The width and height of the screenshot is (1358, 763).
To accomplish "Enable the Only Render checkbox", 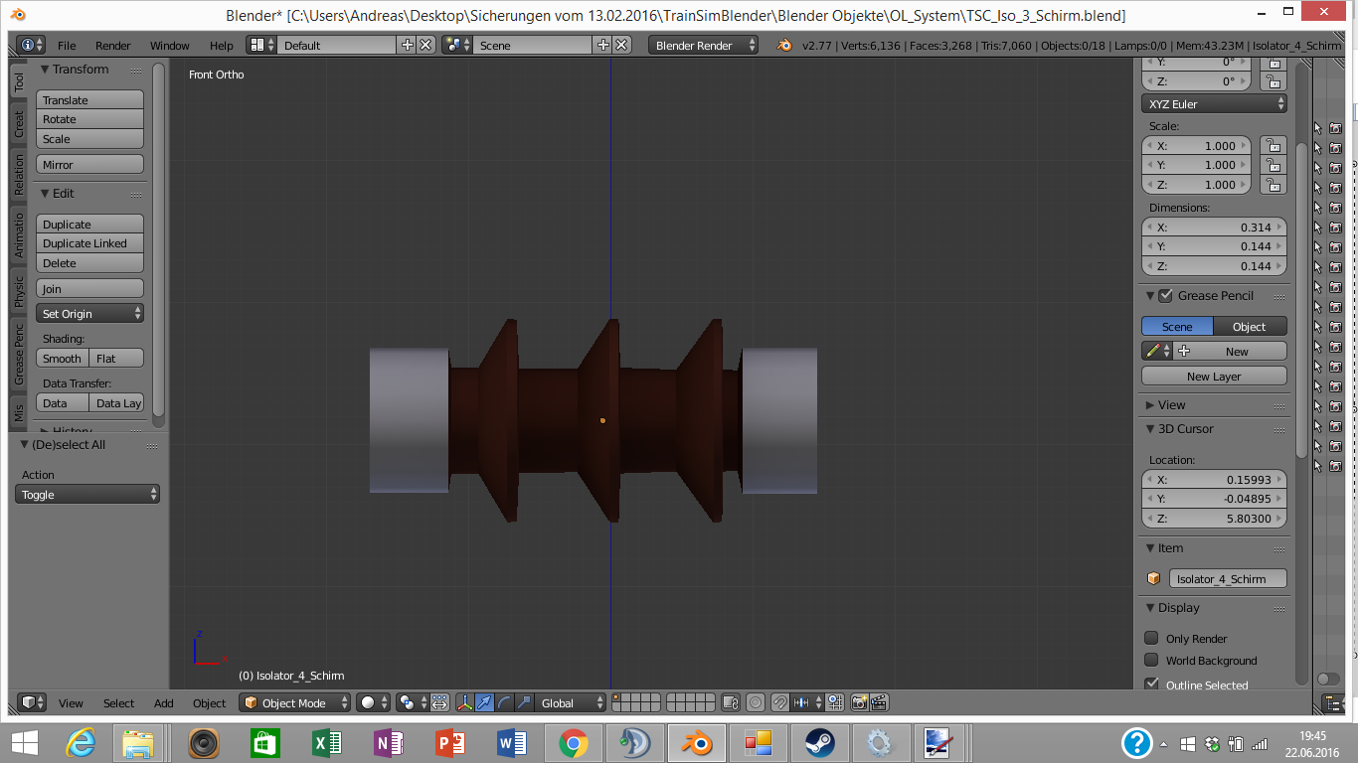I will pyautogui.click(x=1151, y=638).
